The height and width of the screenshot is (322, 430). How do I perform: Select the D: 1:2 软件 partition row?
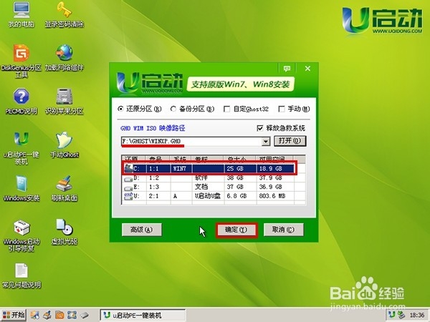[x=214, y=178]
